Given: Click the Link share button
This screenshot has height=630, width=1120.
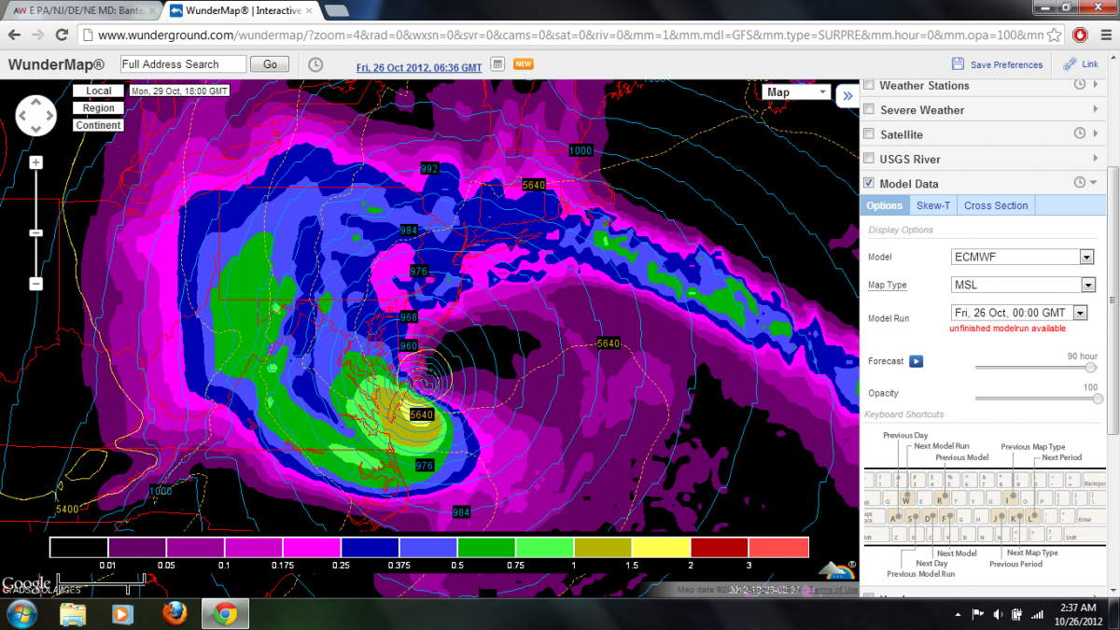Looking at the screenshot, I should (x=1082, y=64).
